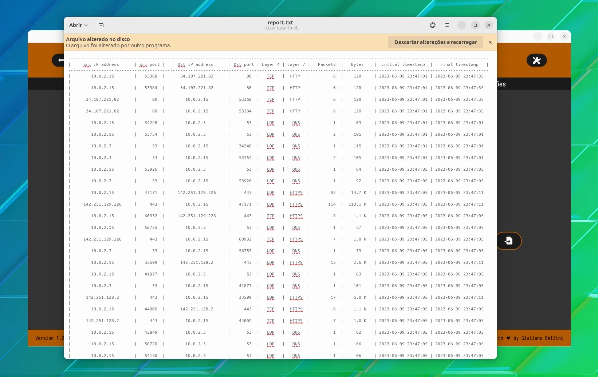Screen dimensions: 598x377
Task: Click source port 44002 value
Action: [151, 309]
